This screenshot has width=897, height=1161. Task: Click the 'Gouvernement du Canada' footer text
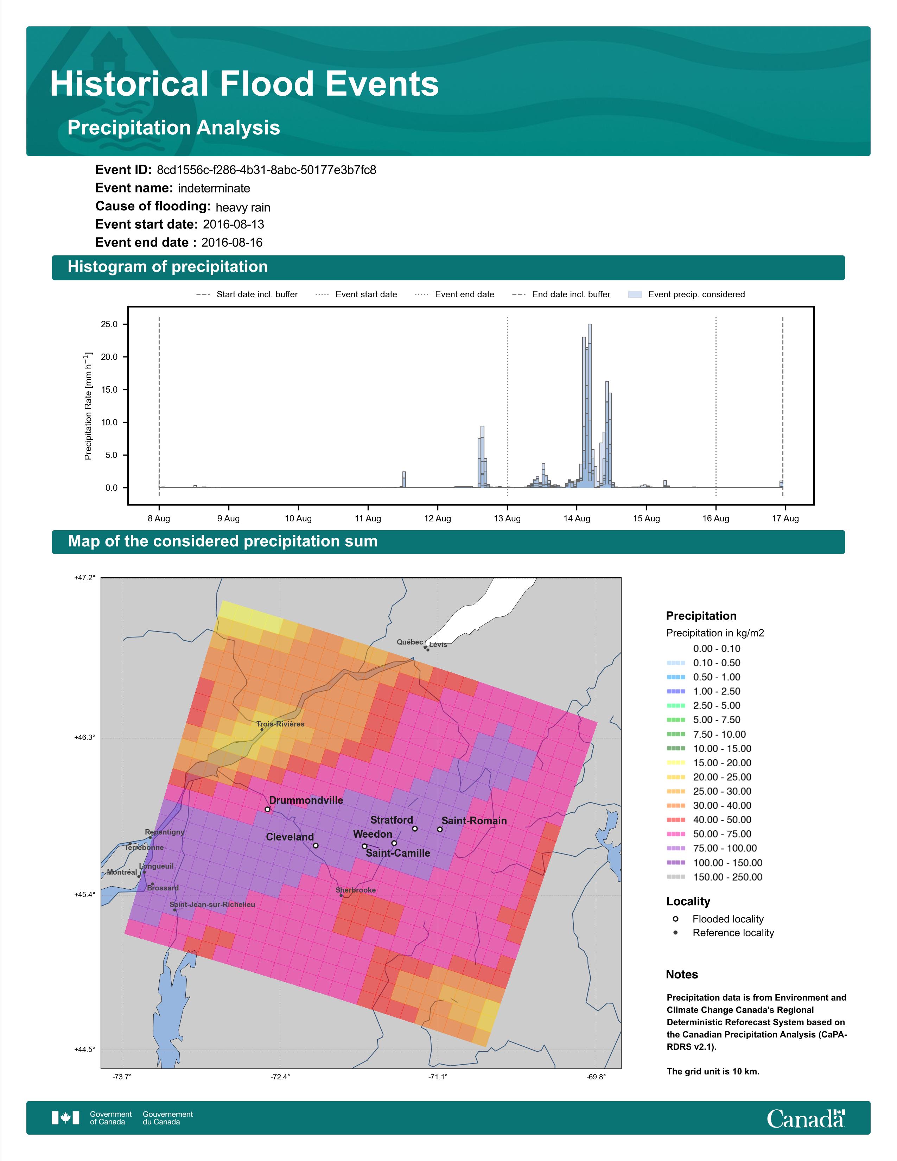(167, 1118)
